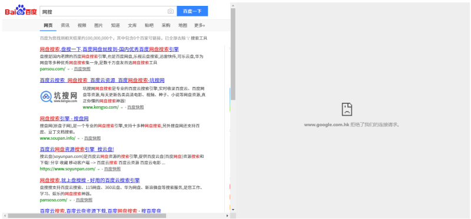Open the 采购 tab

166,25
